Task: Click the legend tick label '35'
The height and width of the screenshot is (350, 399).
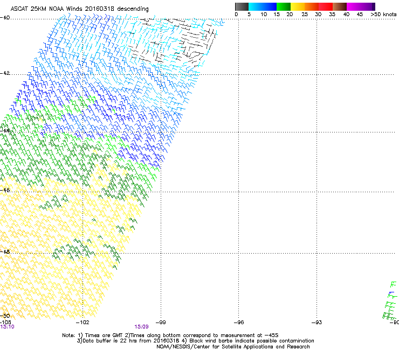Action: coord(332,14)
